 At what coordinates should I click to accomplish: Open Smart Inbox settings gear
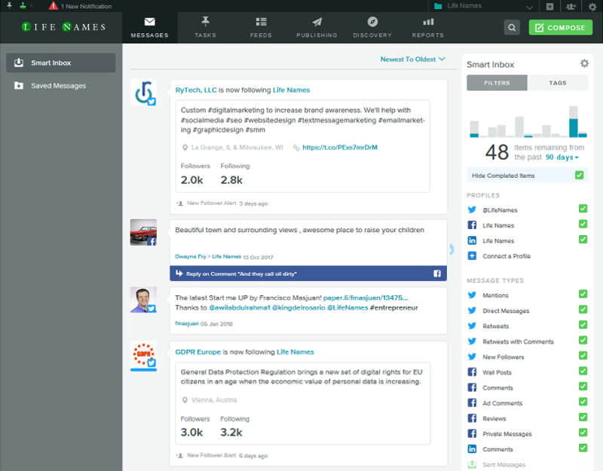tap(584, 64)
